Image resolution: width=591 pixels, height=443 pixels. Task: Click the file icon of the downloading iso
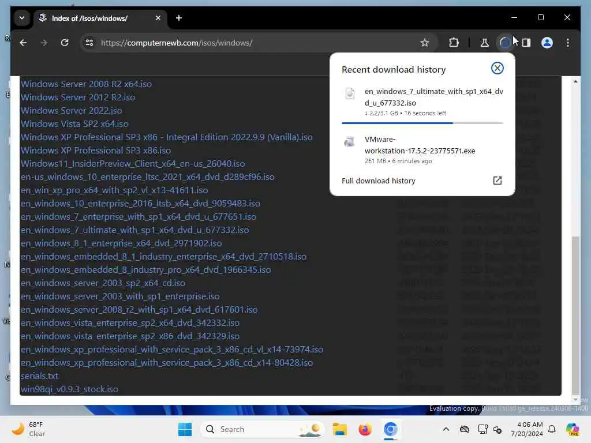tap(350, 93)
